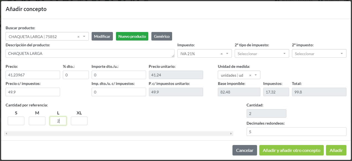Image resolution: width=352 pixels, height=161 pixels.
Task: Expand the Unidad de medida dropdown
Action: tap(256, 75)
